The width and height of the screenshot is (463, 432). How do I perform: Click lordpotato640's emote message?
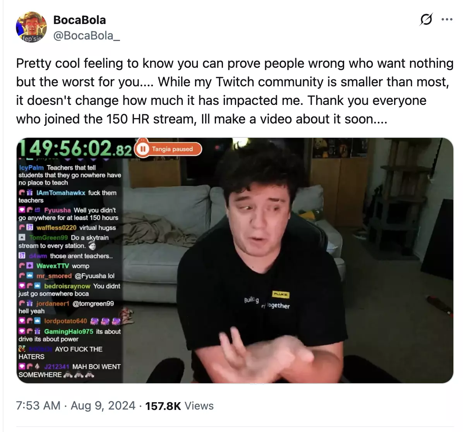coord(105,321)
